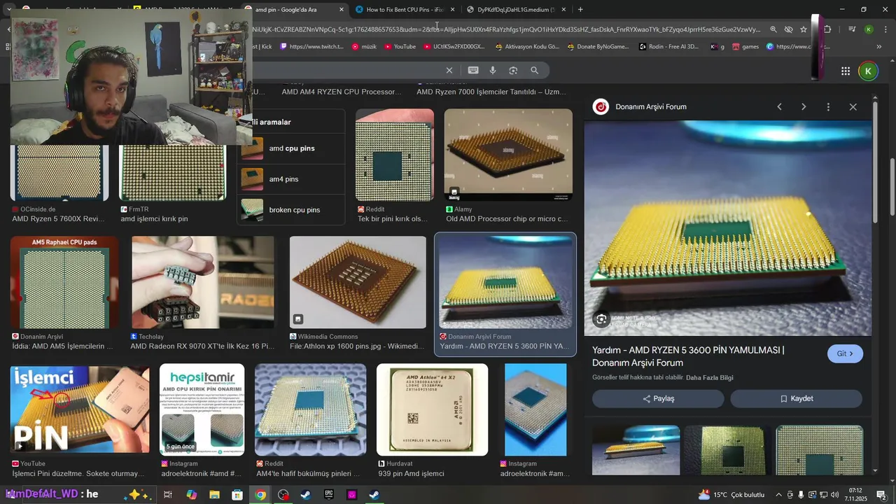Switch to the DyPKdfDqLjDaHL1G.medium tab
The width and height of the screenshot is (896, 504).
[x=516, y=10]
